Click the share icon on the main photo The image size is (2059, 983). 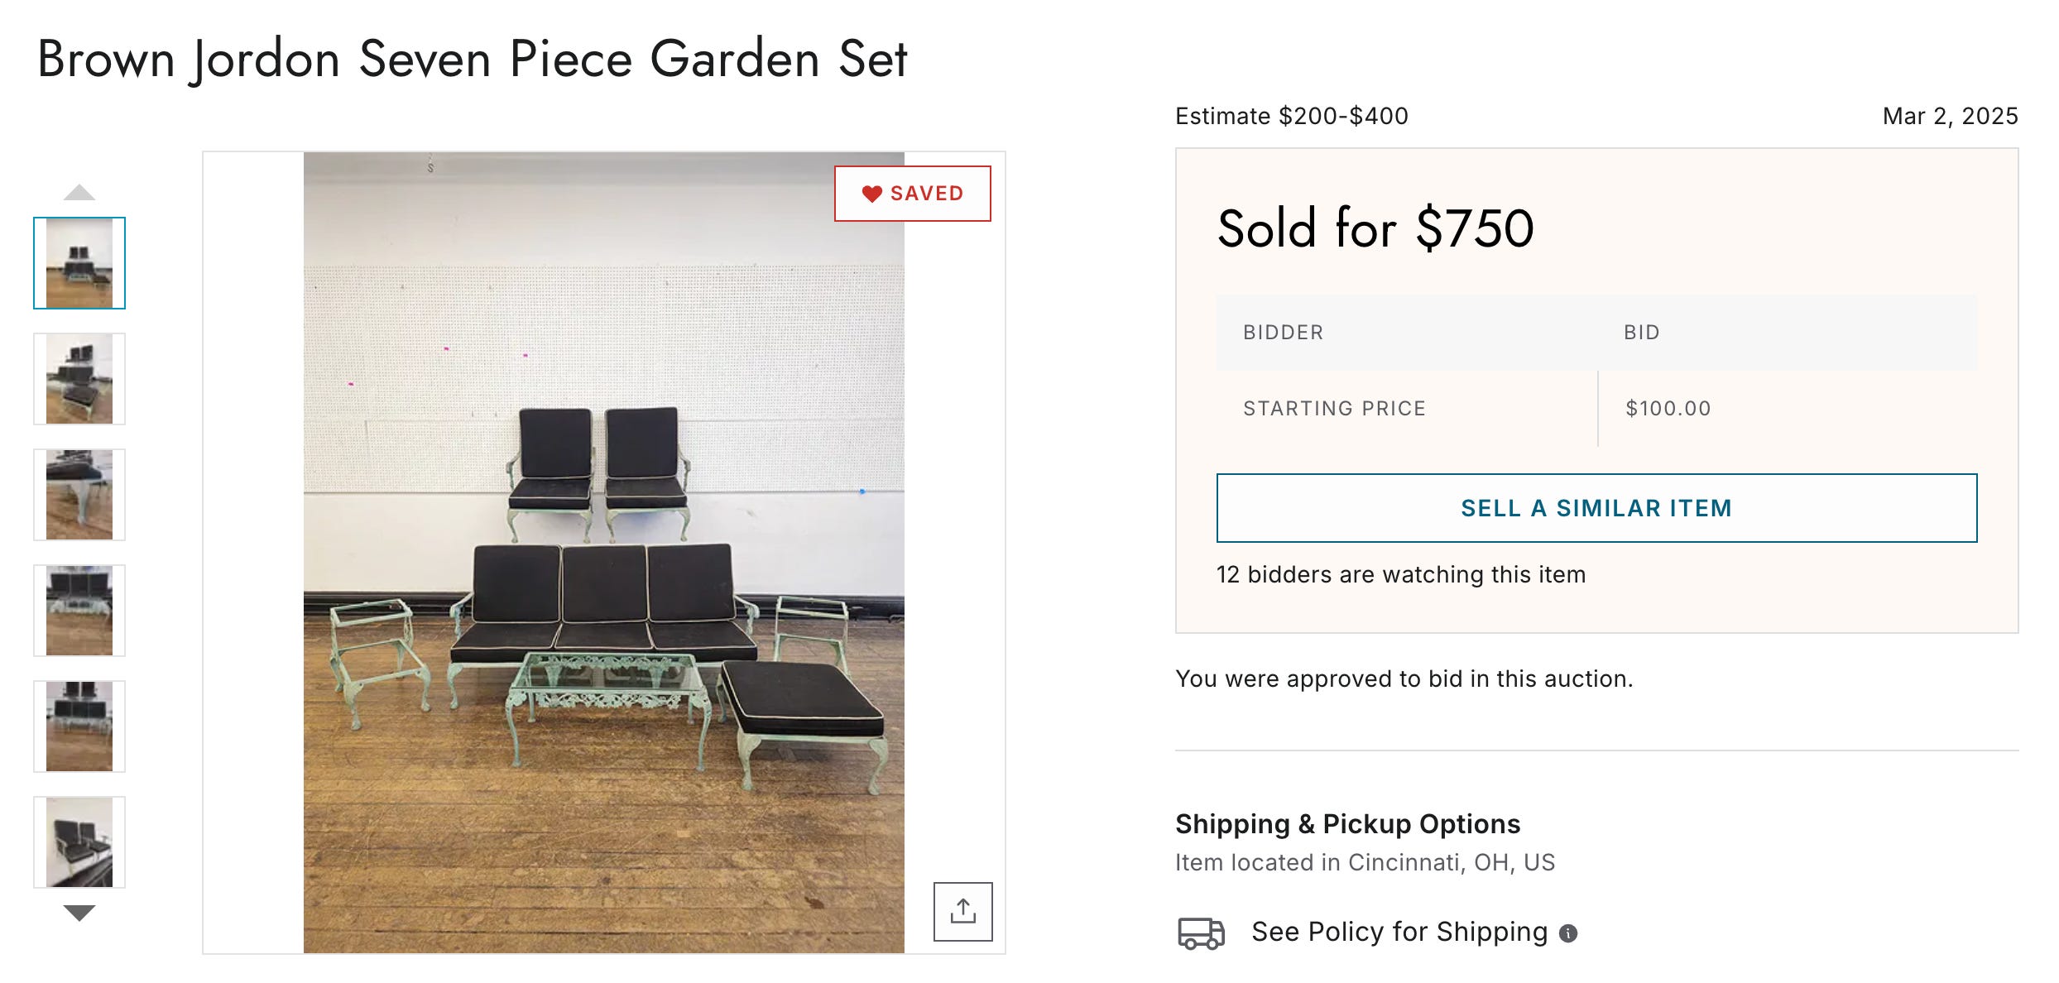tap(962, 911)
